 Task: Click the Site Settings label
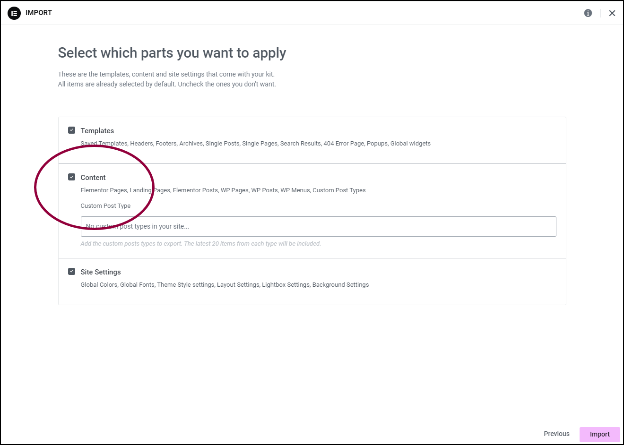pyautogui.click(x=101, y=272)
